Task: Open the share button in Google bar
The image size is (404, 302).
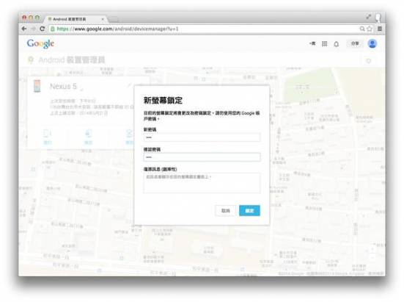Action: [x=355, y=43]
